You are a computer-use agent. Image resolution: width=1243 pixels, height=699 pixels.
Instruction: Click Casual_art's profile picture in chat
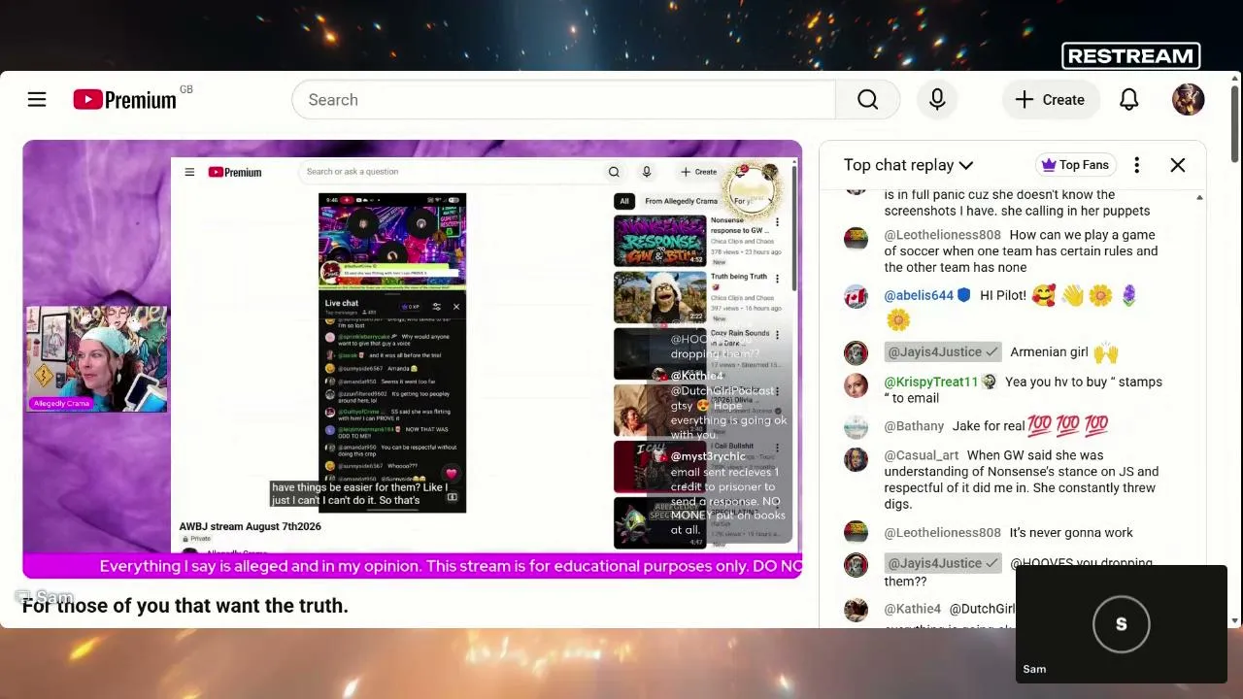(x=856, y=459)
